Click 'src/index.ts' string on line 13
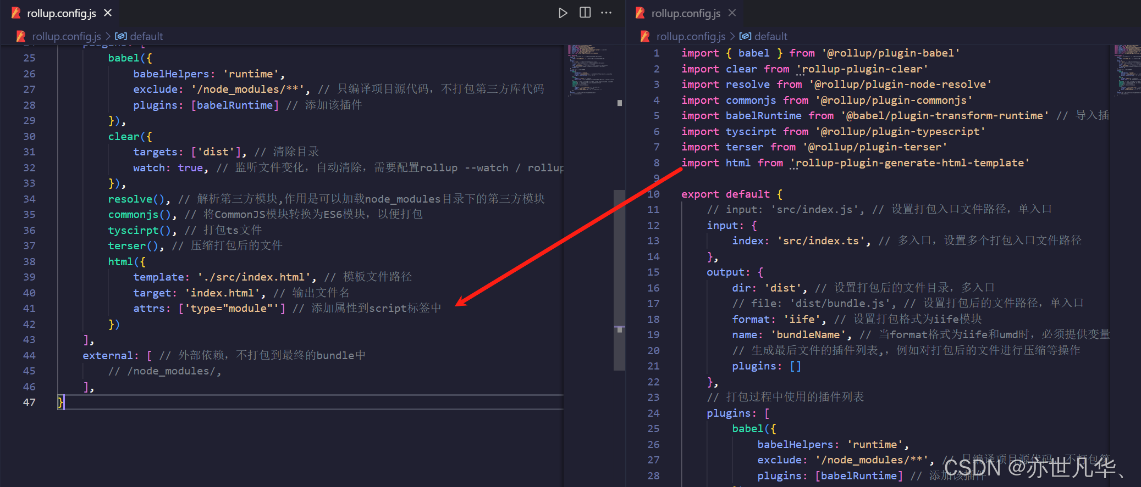This screenshot has width=1141, height=487. click(821, 241)
